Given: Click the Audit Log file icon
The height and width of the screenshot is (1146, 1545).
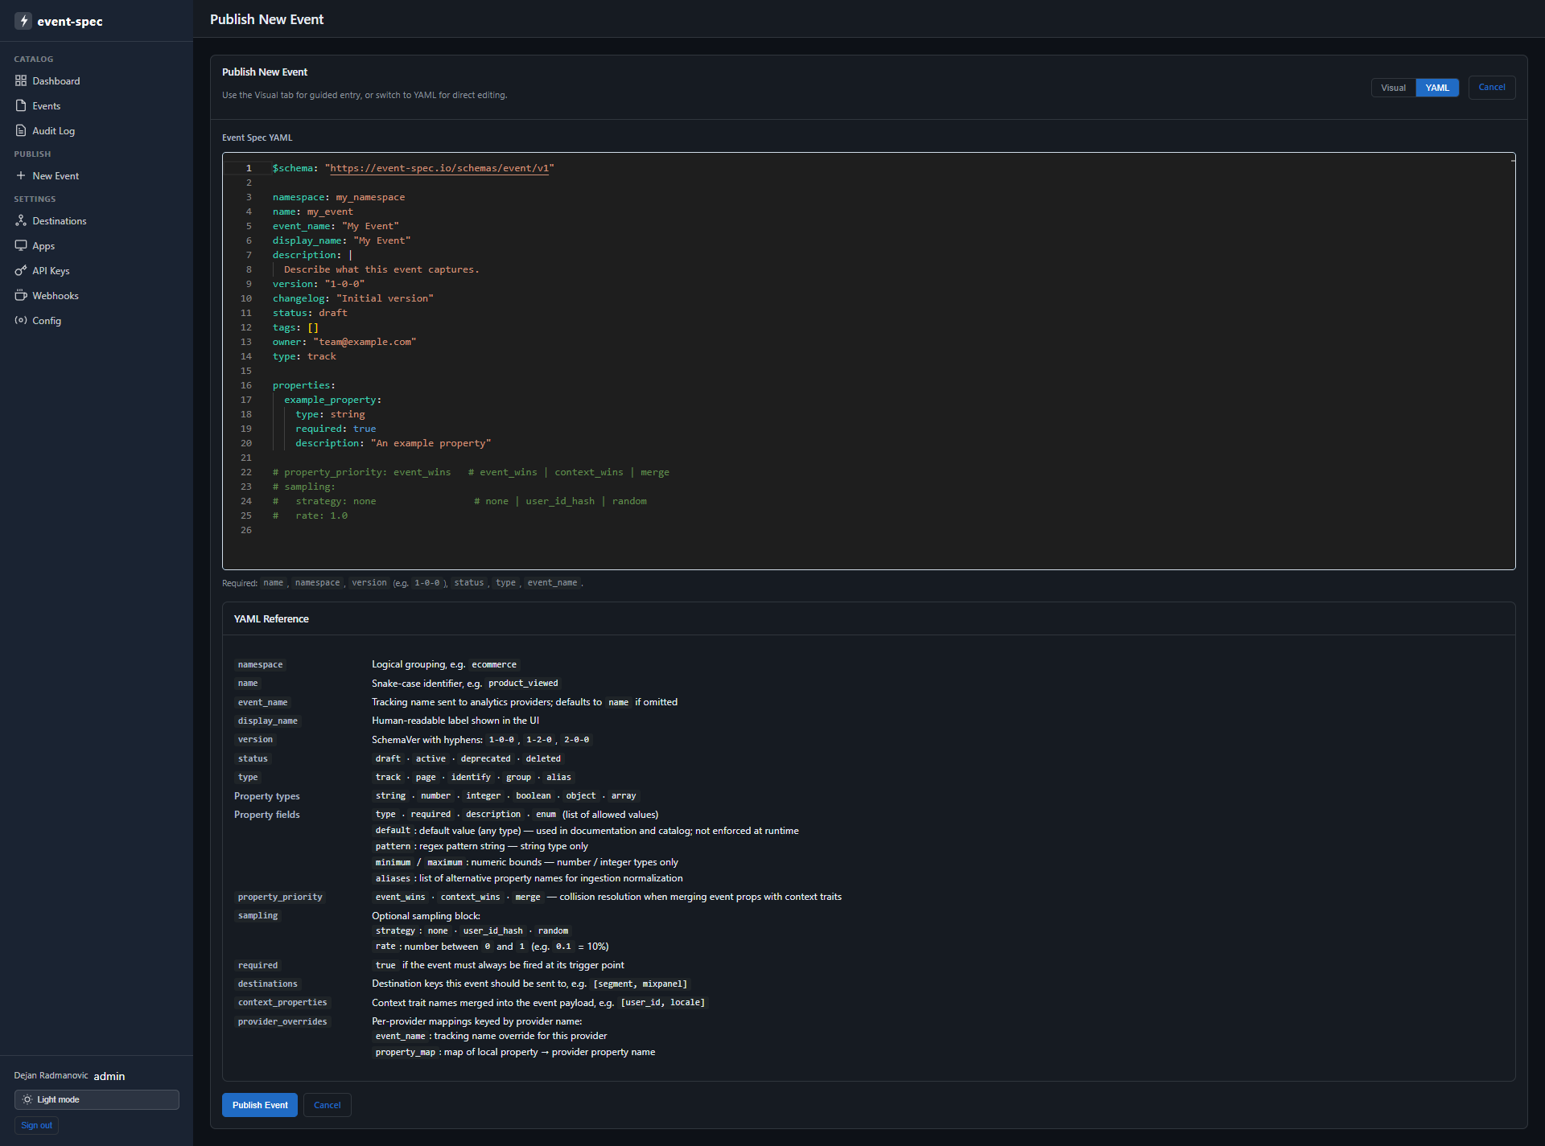Looking at the screenshot, I should click(x=21, y=130).
